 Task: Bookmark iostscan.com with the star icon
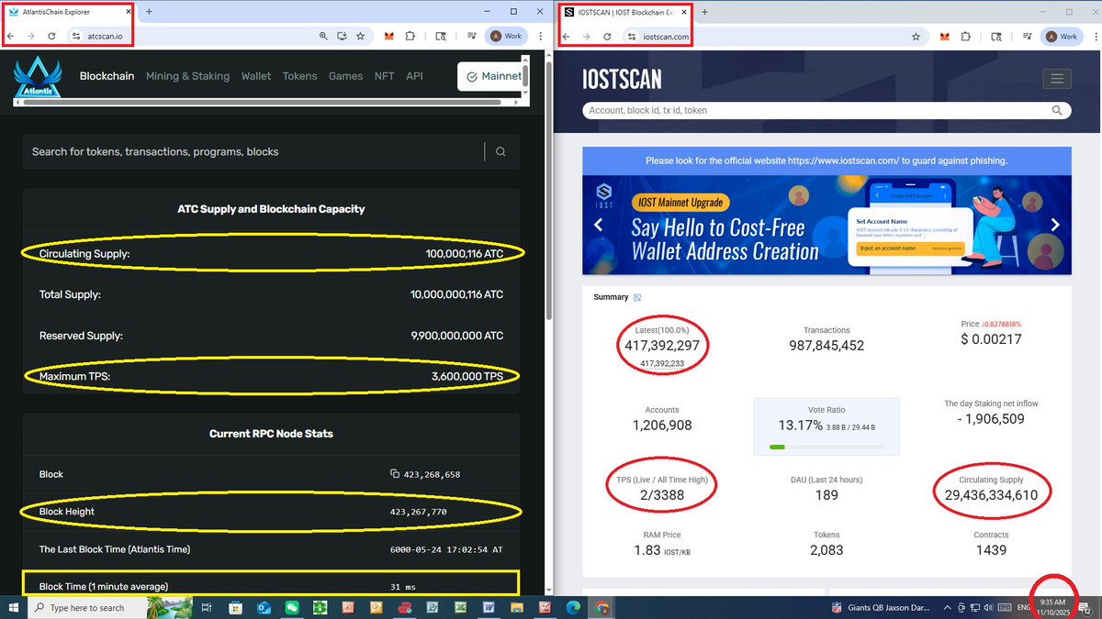(x=916, y=37)
